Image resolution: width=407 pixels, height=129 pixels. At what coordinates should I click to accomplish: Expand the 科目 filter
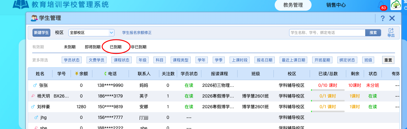tap(160, 60)
